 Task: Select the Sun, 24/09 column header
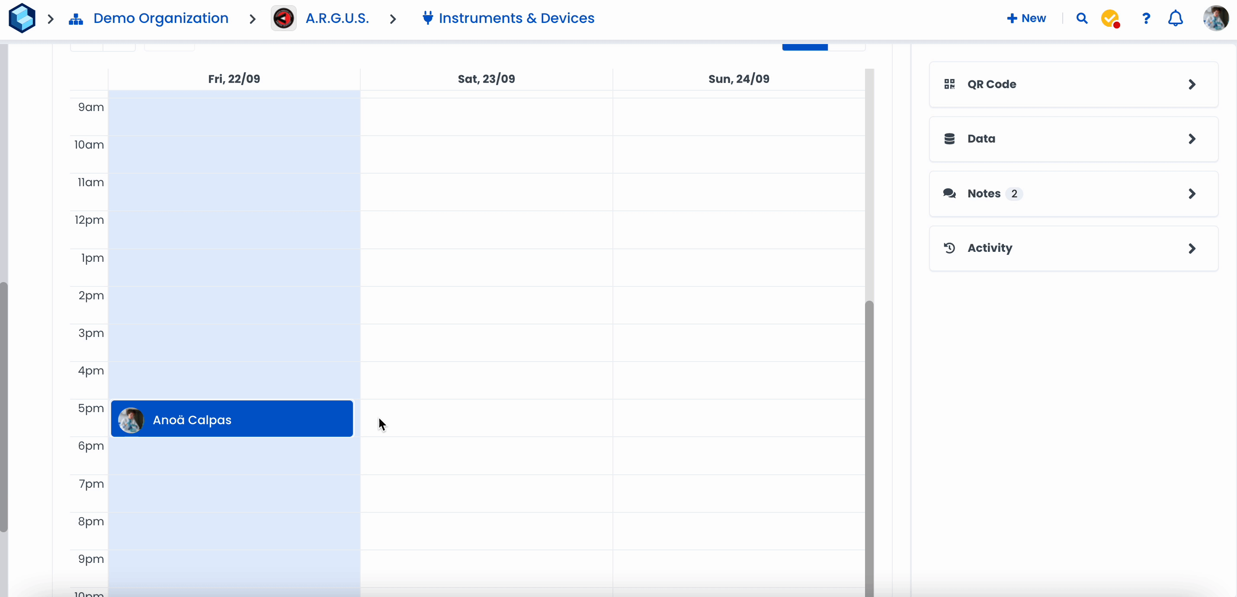tap(739, 79)
